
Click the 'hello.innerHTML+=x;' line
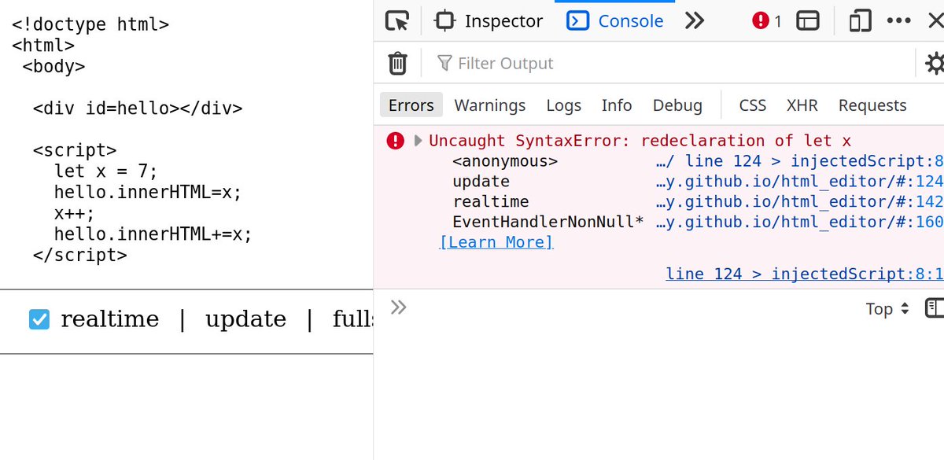[153, 234]
